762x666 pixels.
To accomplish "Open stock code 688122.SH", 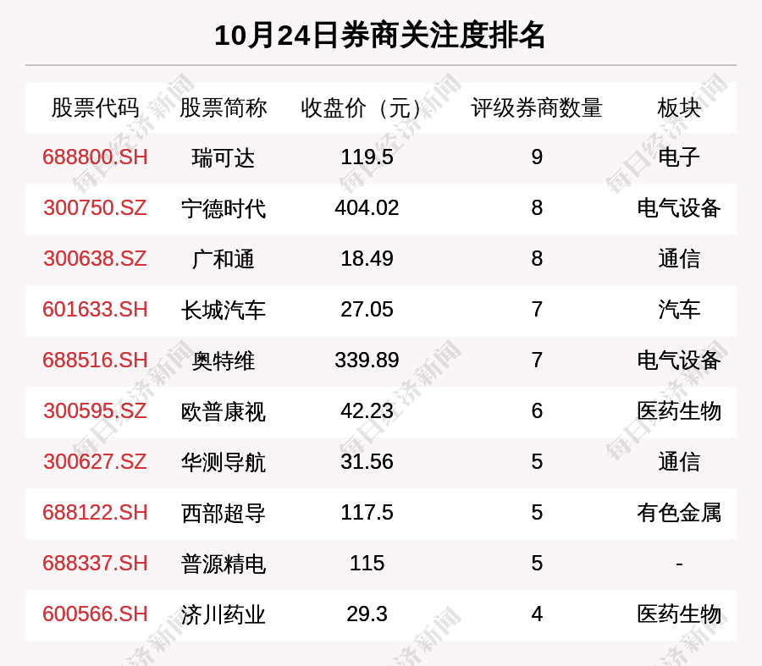I will tap(95, 513).
